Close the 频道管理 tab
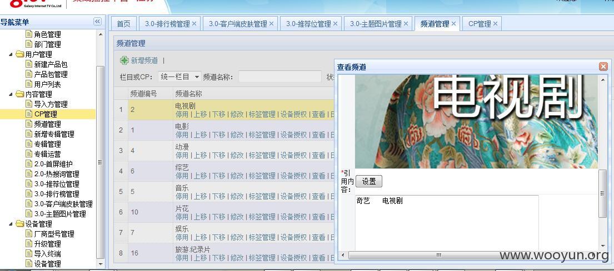The width and height of the screenshot is (614, 271). tap(453, 24)
